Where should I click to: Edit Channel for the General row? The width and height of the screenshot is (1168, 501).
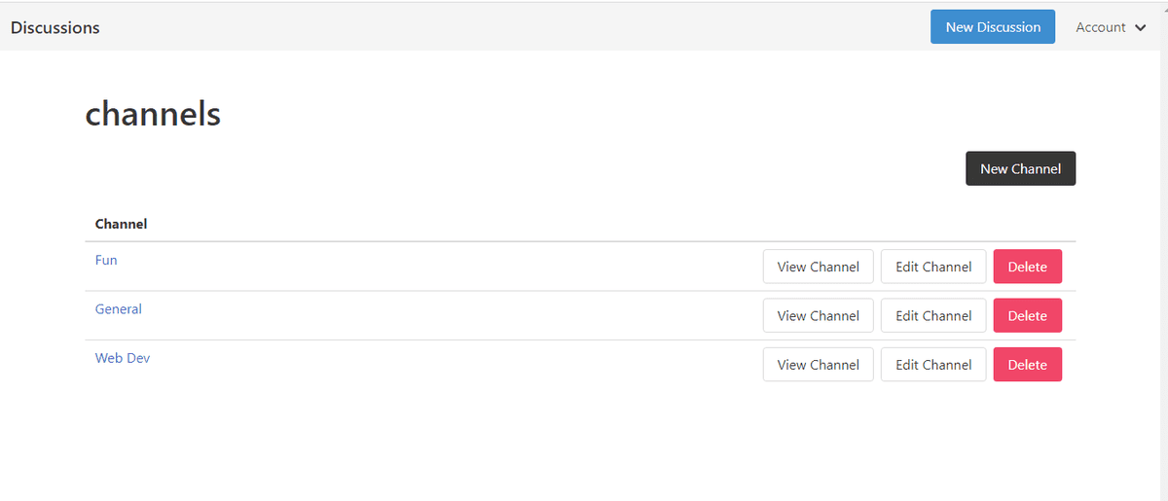[933, 315]
